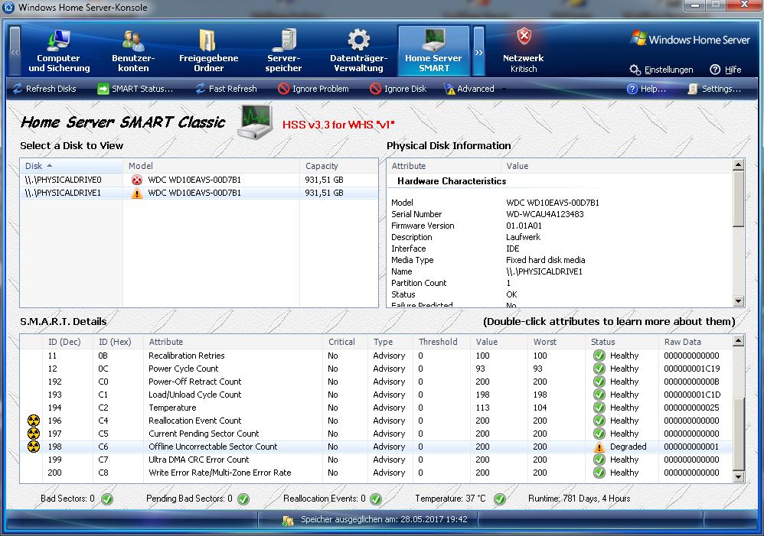Click the Bad Sectors green check icon

coord(107,499)
